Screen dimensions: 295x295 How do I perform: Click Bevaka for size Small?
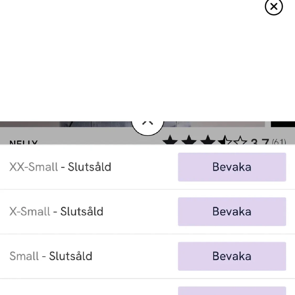coord(232,256)
